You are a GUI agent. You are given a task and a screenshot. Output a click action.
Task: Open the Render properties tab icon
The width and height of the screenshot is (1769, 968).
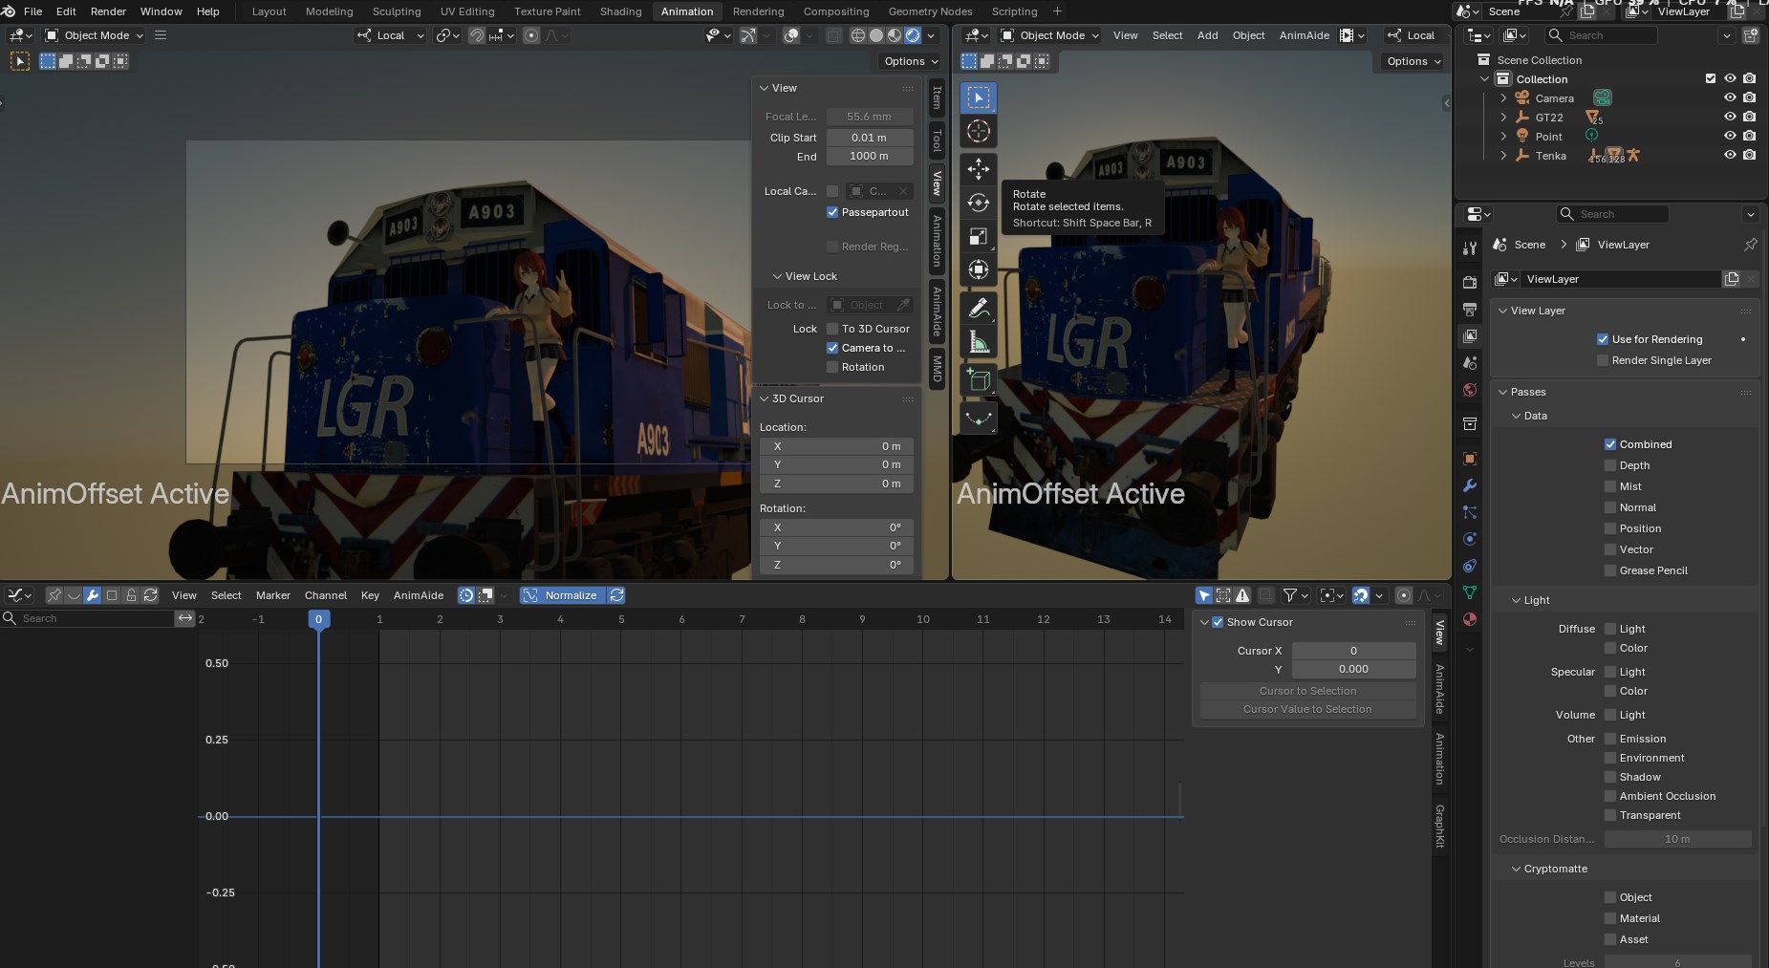1470,282
